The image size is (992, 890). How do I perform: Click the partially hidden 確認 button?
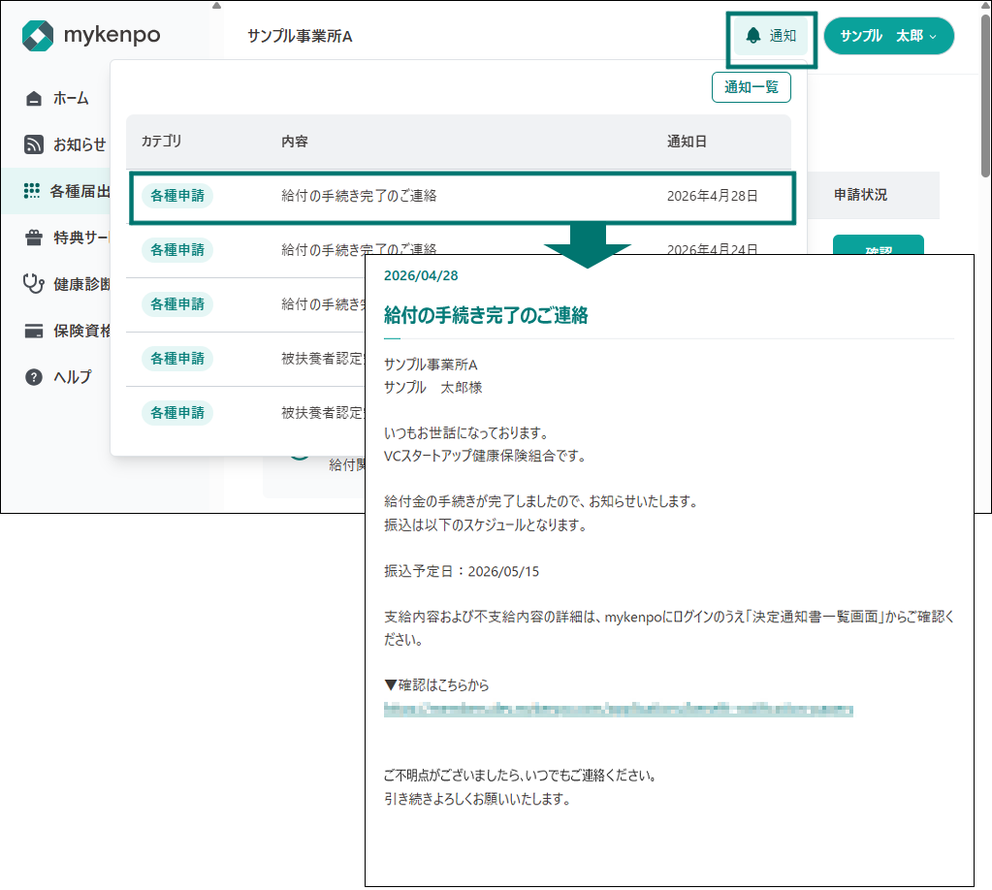pyautogui.click(x=879, y=244)
